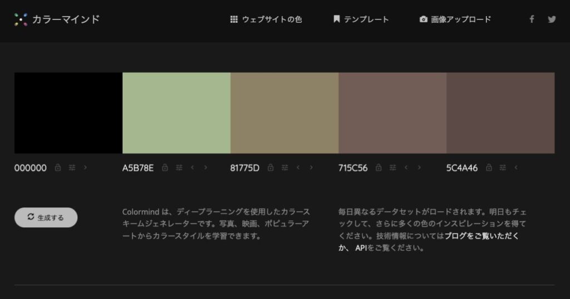The width and height of the screenshot is (570, 299).
Task: Click the hex code text A5B78E
Action: 138,168
